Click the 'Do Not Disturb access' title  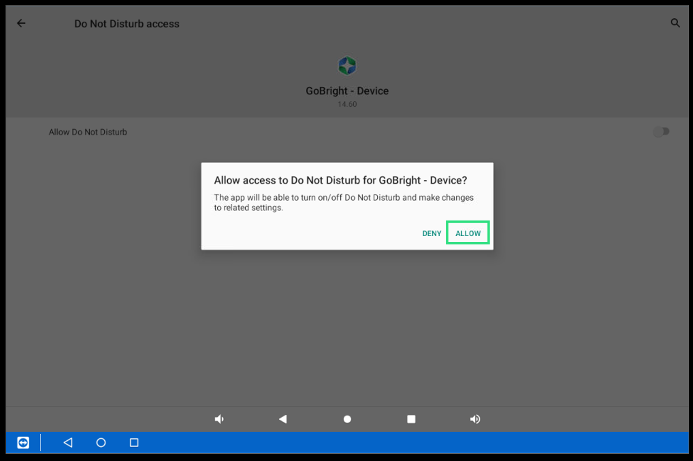pyautogui.click(x=127, y=24)
